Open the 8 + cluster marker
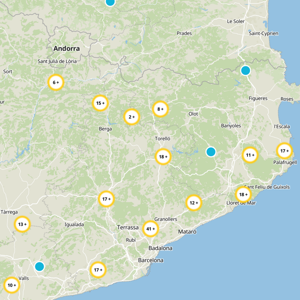Screen dimensions: 300x300 160,109
